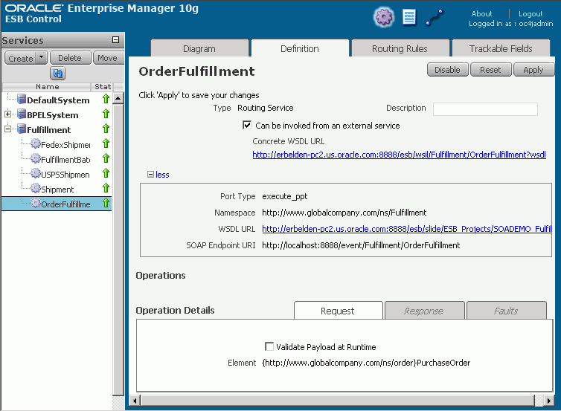Click horizontal scrollbar left arrow

coord(135,401)
